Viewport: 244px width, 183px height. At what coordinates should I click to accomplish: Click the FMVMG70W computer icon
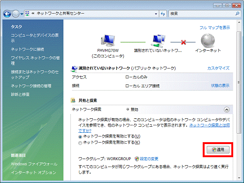[x=108, y=40]
